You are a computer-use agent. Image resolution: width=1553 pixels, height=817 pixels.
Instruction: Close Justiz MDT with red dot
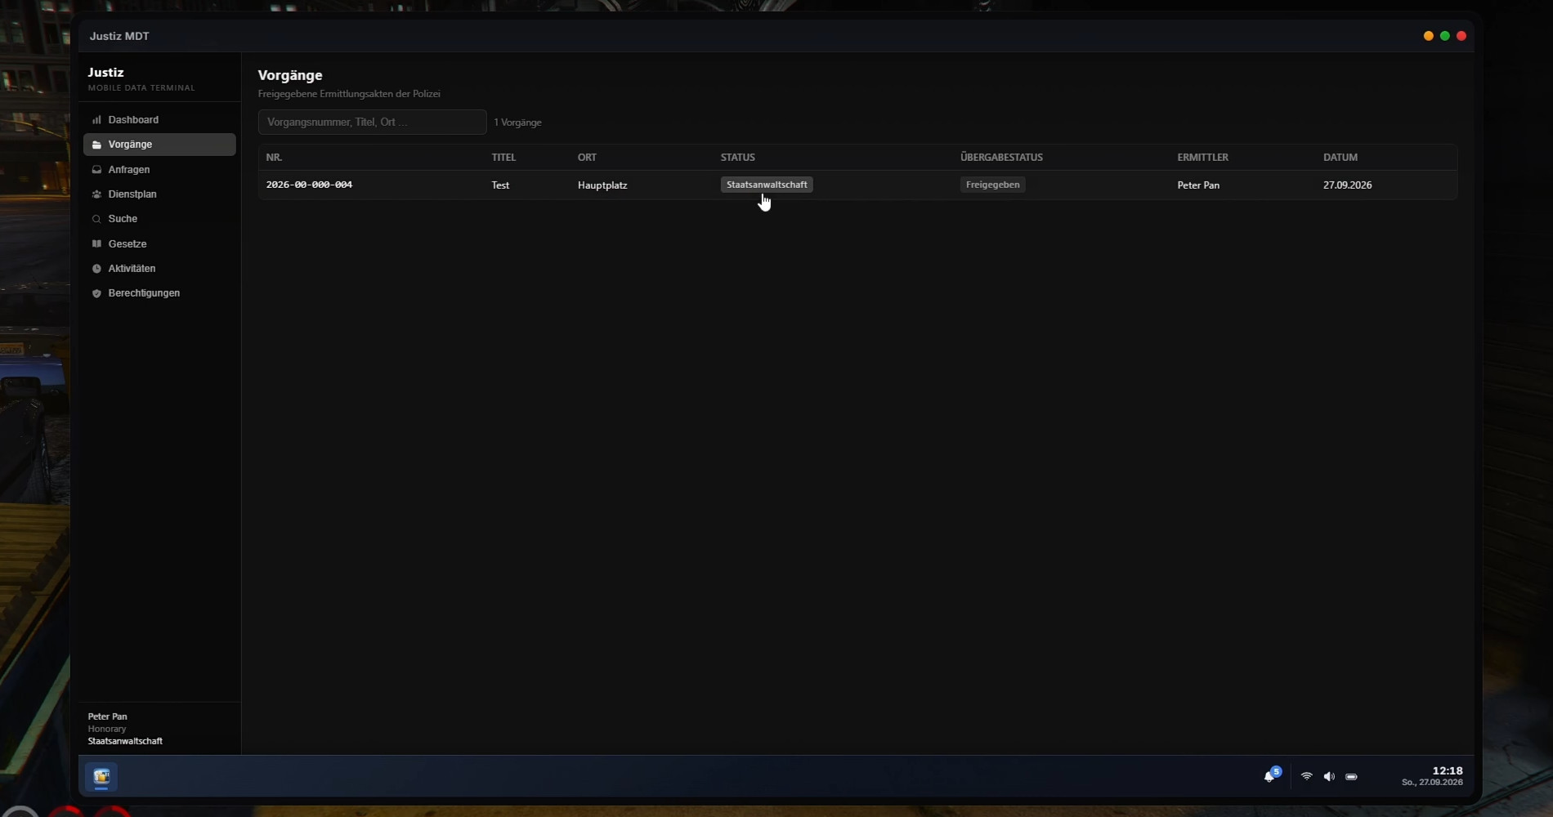click(x=1461, y=36)
